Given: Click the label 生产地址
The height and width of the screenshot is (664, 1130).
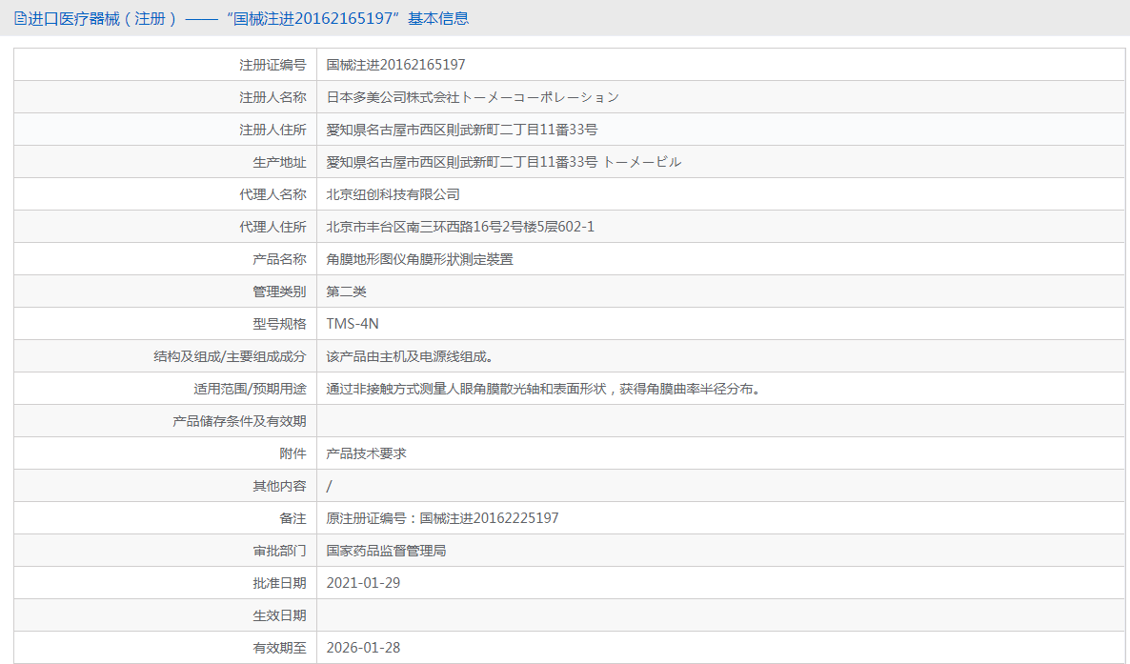Looking at the screenshot, I should tap(279, 162).
